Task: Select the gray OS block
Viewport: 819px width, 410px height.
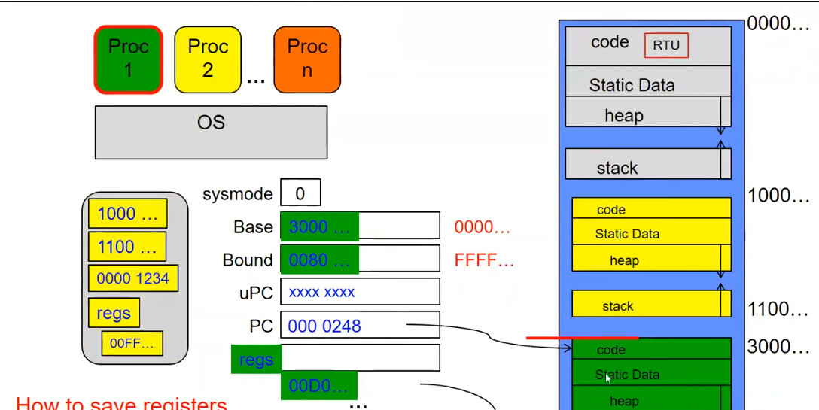Action: (x=211, y=132)
